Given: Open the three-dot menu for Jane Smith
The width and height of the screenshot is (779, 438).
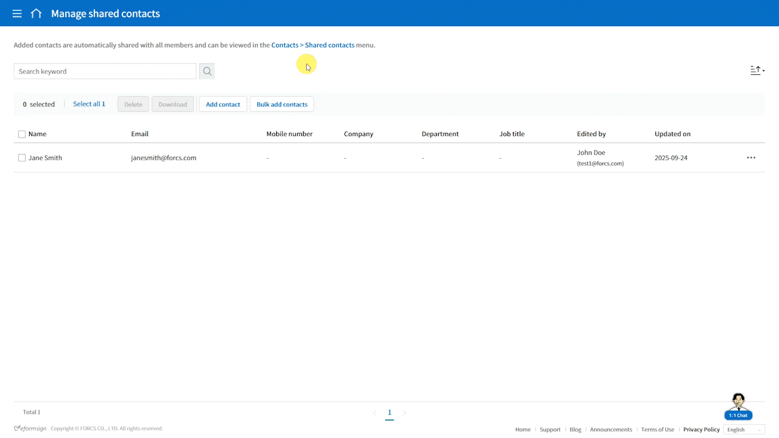Looking at the screenshot, I should click(x=750, y=158).
